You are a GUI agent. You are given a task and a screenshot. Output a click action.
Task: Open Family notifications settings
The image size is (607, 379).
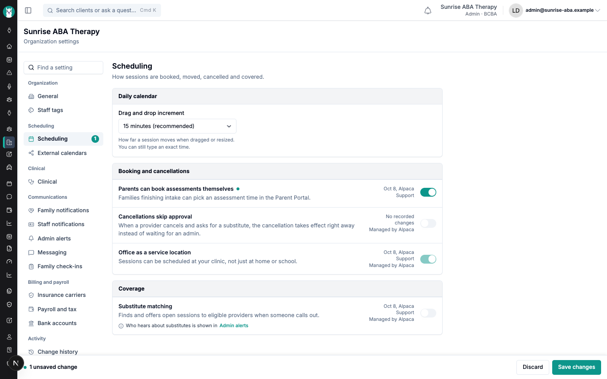point(63,211)
